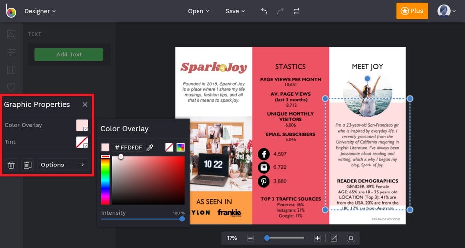This screenshot has width=465, height=248.
Task: Click the fit to screen arrow icon
Action: [334, 238]
